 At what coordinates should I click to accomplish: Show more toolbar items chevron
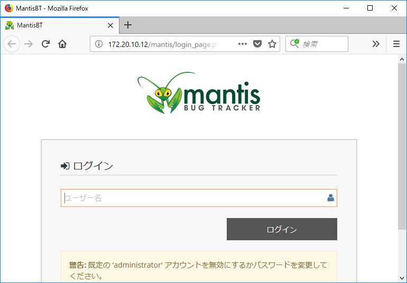pos(376,44)
